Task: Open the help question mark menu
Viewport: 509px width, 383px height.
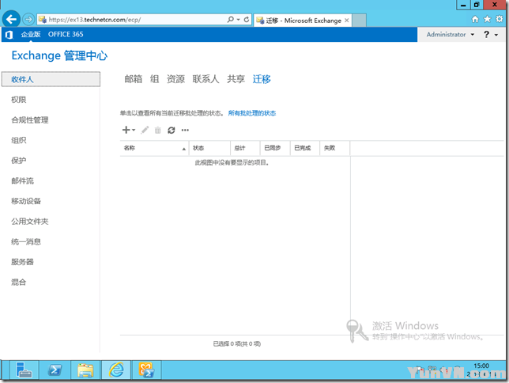Action: [x=486, y=35]
